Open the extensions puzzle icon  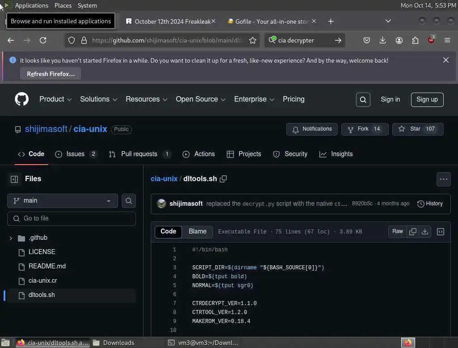pos(415,40)
